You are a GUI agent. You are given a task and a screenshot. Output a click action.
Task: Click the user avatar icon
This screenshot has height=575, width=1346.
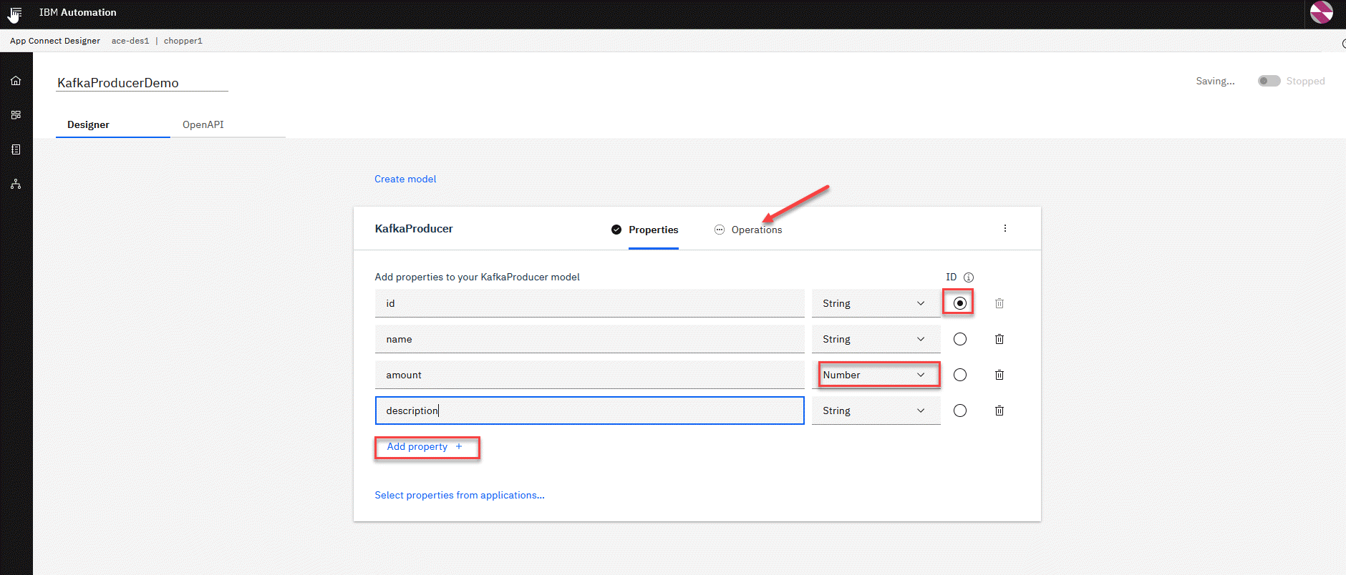1321,13
